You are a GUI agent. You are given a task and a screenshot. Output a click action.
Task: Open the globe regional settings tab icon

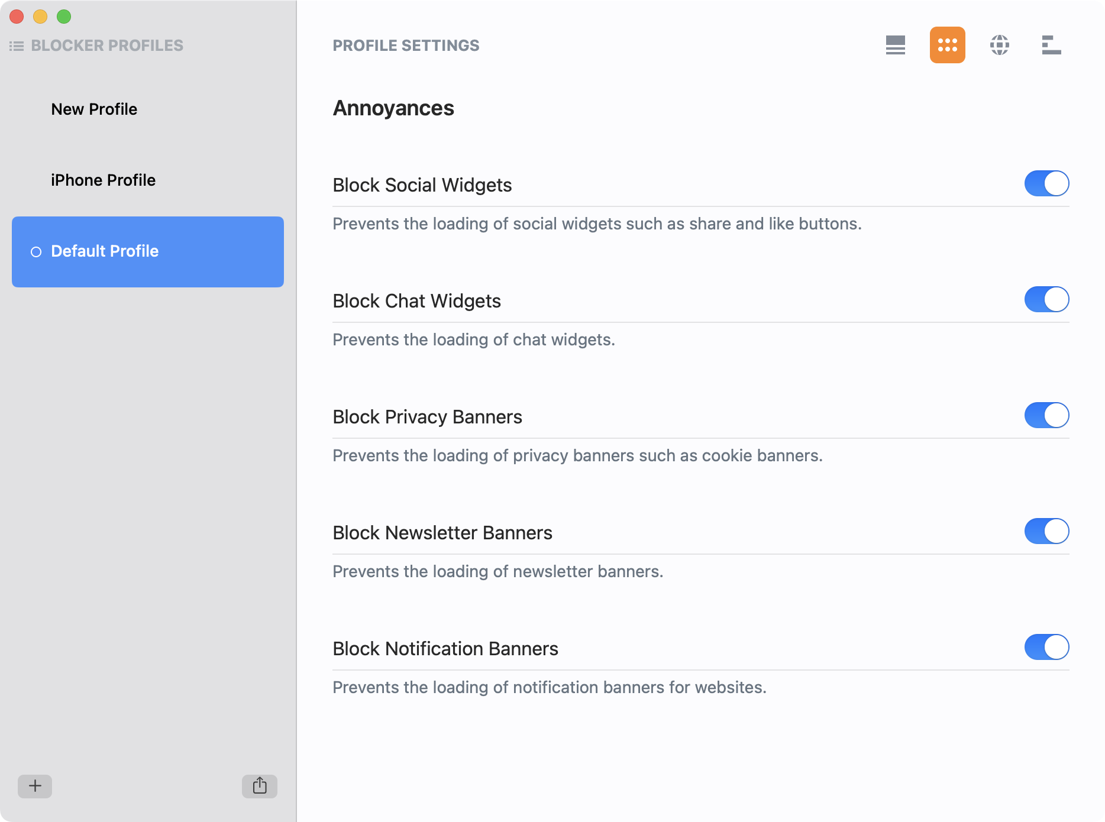(999, 45)
